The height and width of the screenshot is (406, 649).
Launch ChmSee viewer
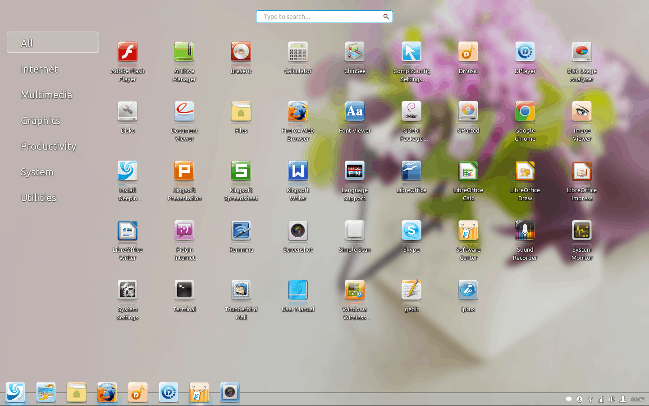click(355, 52)
